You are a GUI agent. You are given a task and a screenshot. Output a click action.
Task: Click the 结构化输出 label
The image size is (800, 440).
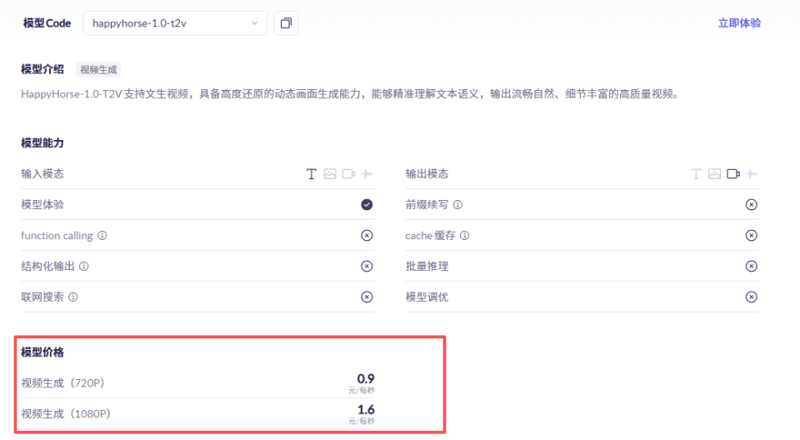48,266
